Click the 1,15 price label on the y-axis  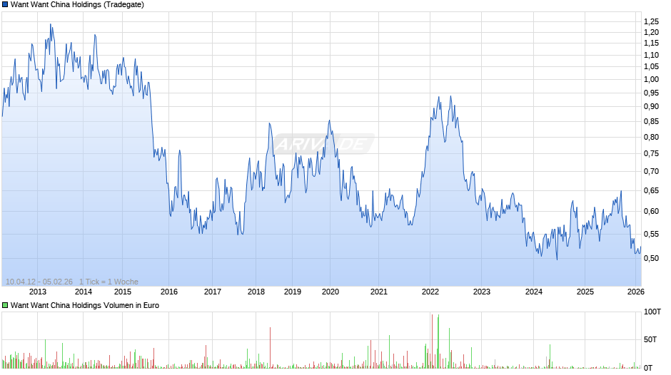tap(651, 43)
